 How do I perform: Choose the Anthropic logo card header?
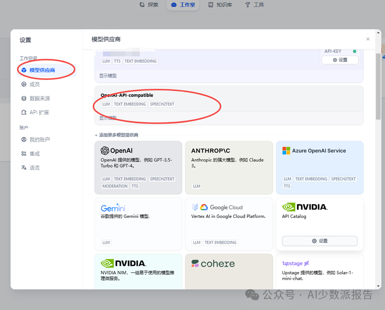pyautogui.click(x=211, y=151)
